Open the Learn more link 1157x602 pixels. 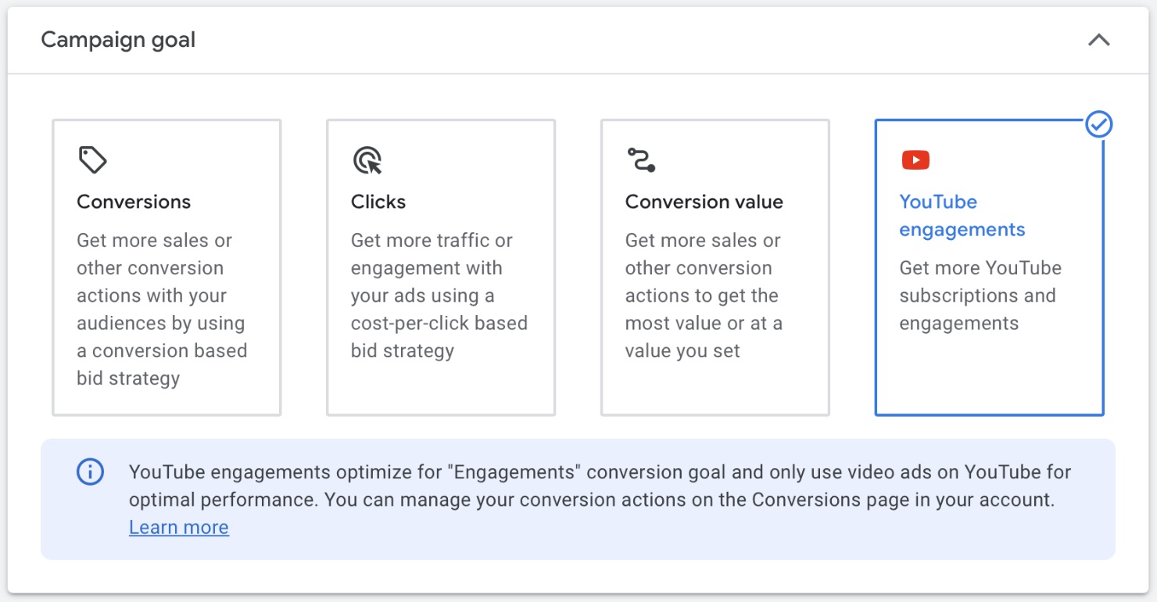(x=179, y=528)
